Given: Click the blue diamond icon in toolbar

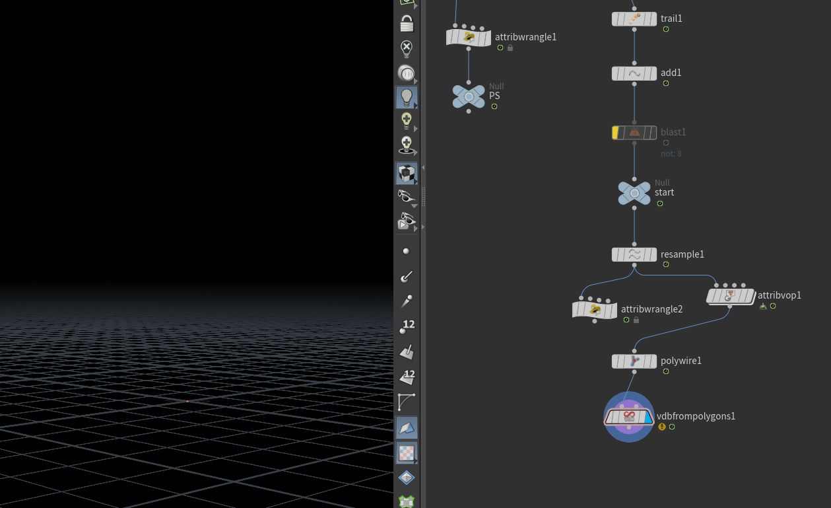Looking at the screenshot, I should pos(407,477).
